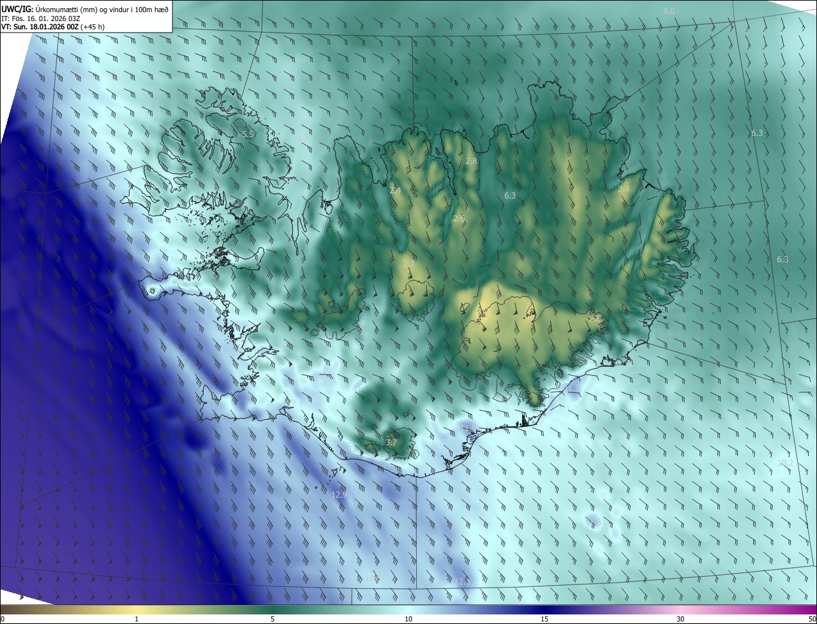The height and width of the screenshot is (624, 817).
Task: Click the precipitation color scale bar
Action: click(x=408, y=609)
